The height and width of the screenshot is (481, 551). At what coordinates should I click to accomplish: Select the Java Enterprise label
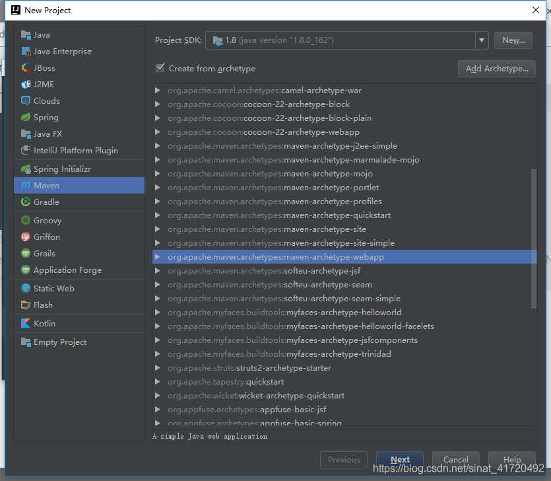(63, 52)
